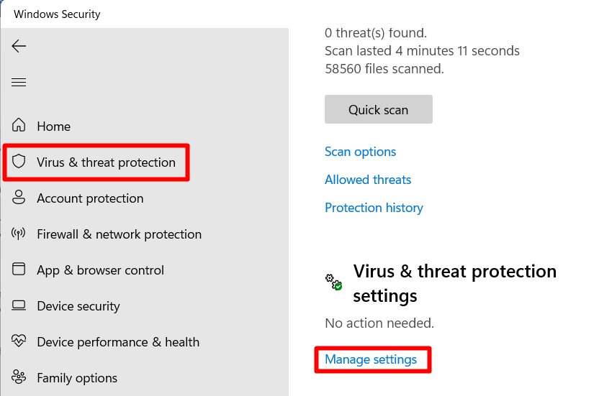This screenshot has height=396, width=599.
Task: Open the hamburger navigation menu
Action: coord(19,82)
